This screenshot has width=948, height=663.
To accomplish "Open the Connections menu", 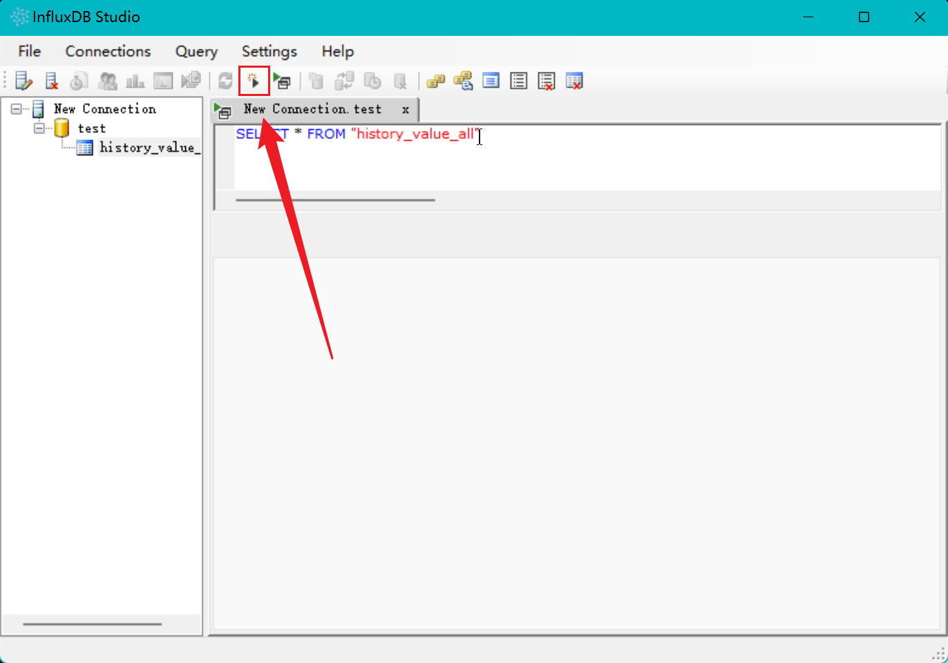I will [108, 51].
